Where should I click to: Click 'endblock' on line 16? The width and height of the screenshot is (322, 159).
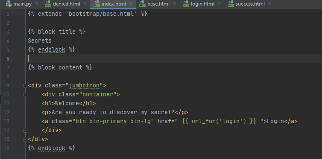click(52, 148)
